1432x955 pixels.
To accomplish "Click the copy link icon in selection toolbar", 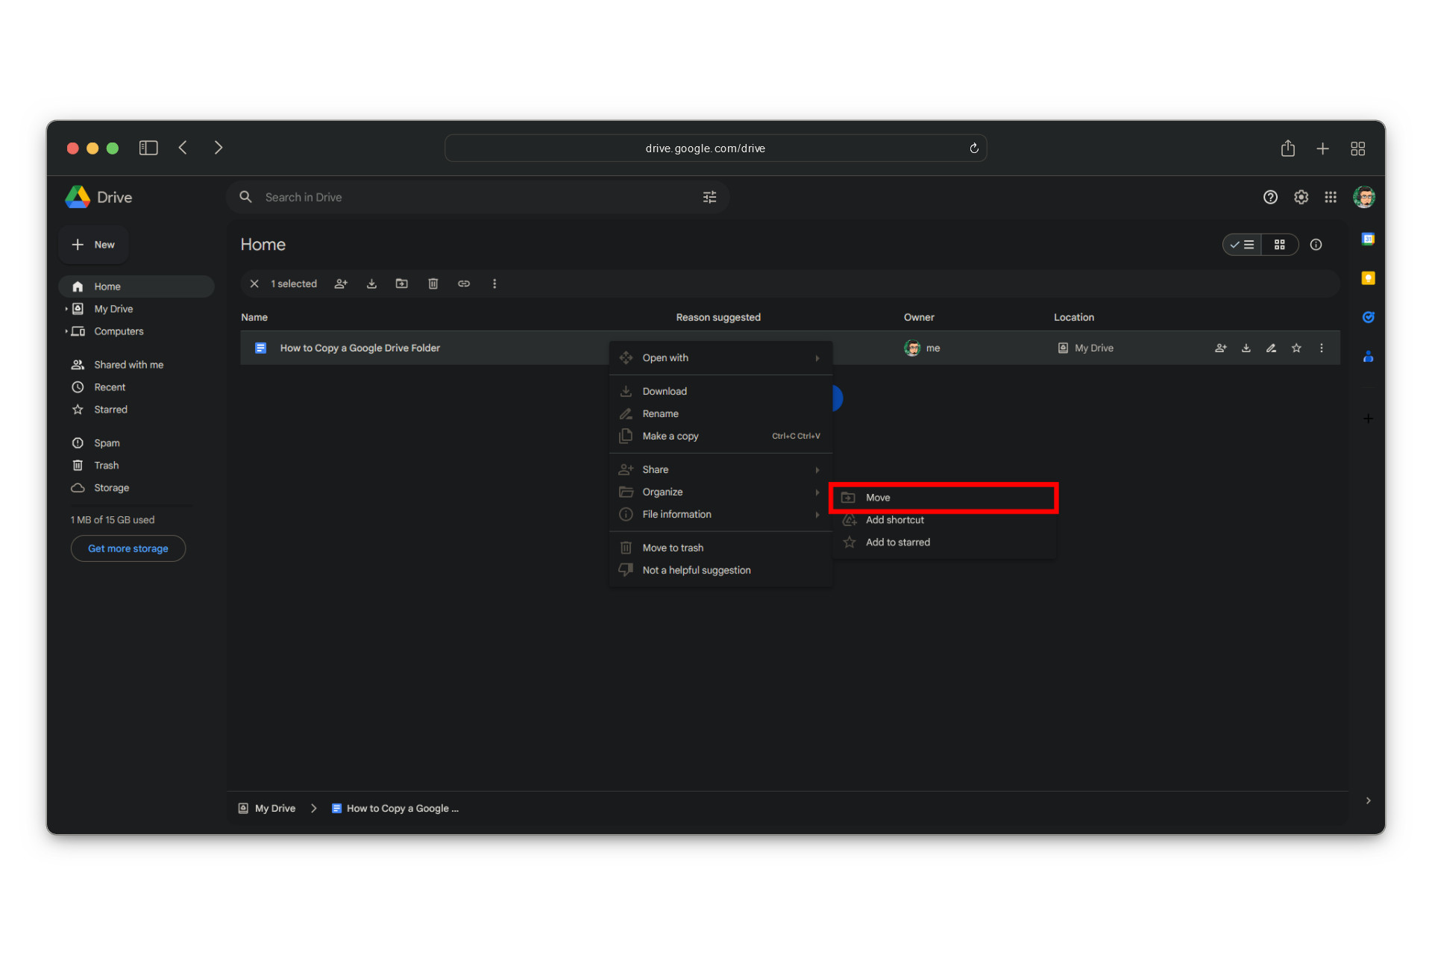I will tap(464, 284).
